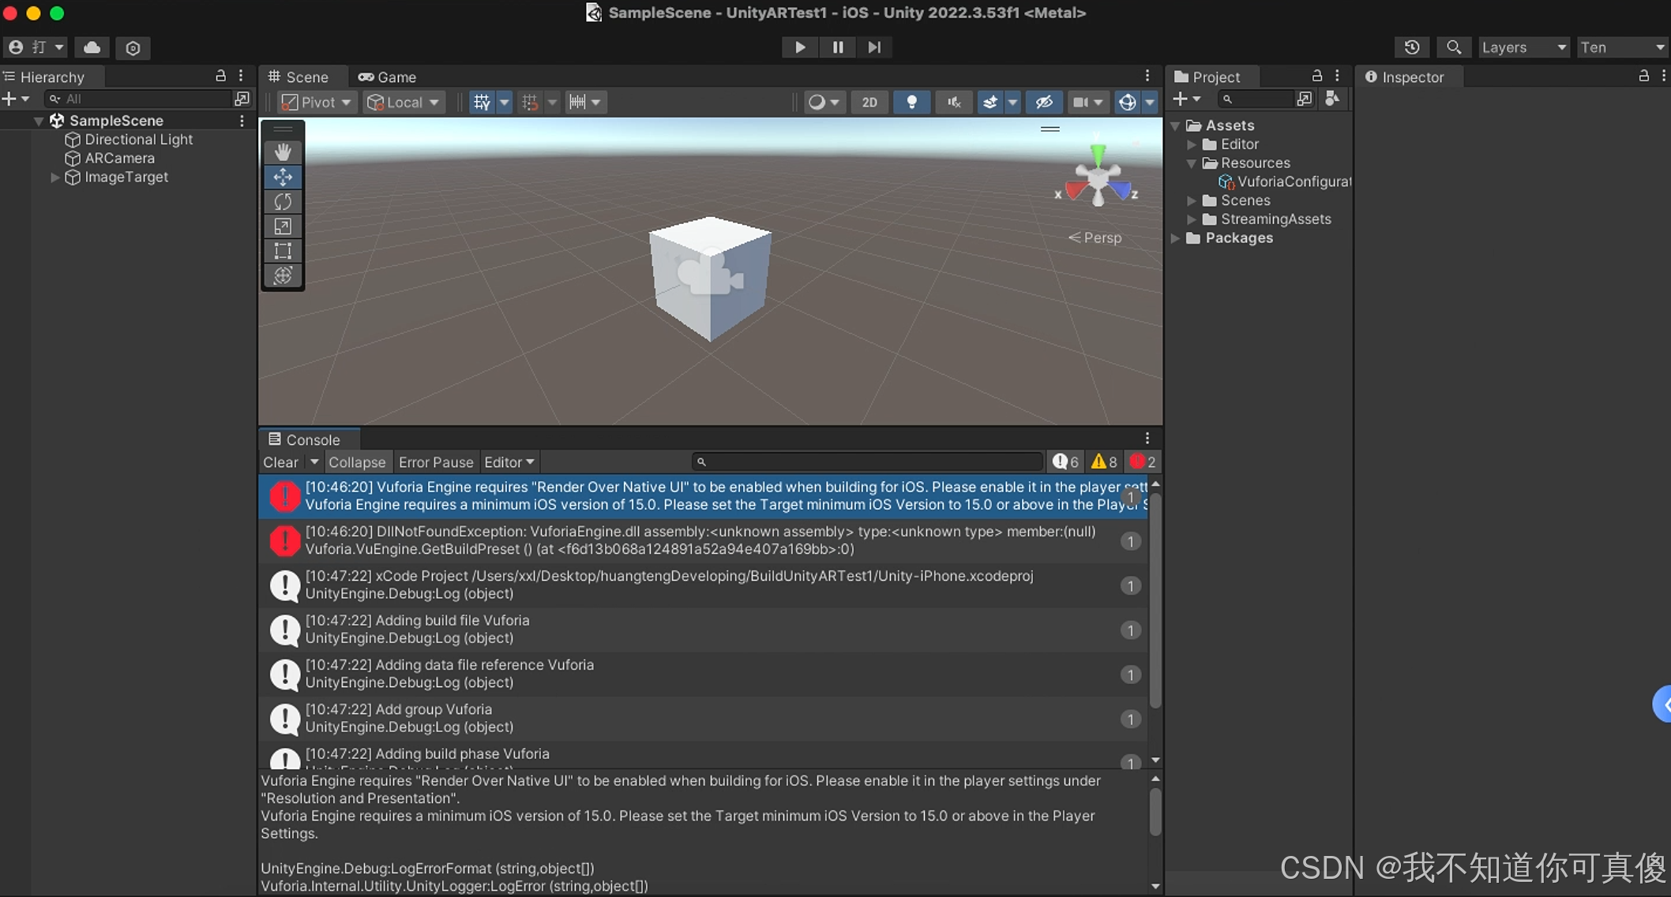Click the scene orientation gizmo
This screenshot has width=1671, height=897.
pyautogui.click(x=1098, y=178)
